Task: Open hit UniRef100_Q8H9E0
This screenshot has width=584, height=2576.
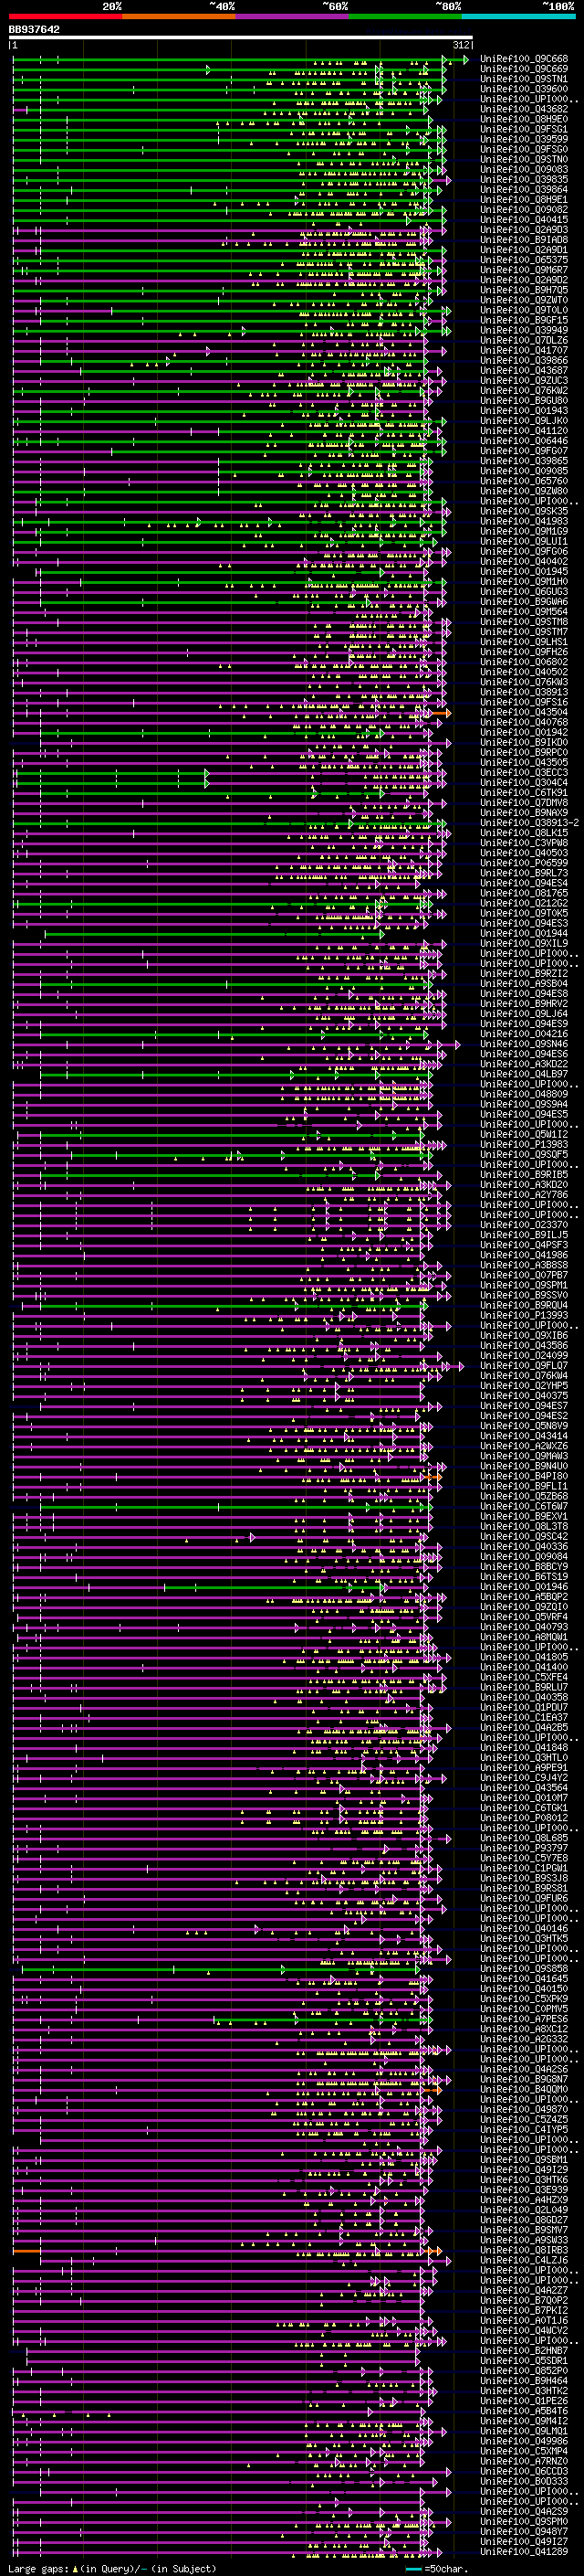Action: pyautogui.click(x=524, y=119)
